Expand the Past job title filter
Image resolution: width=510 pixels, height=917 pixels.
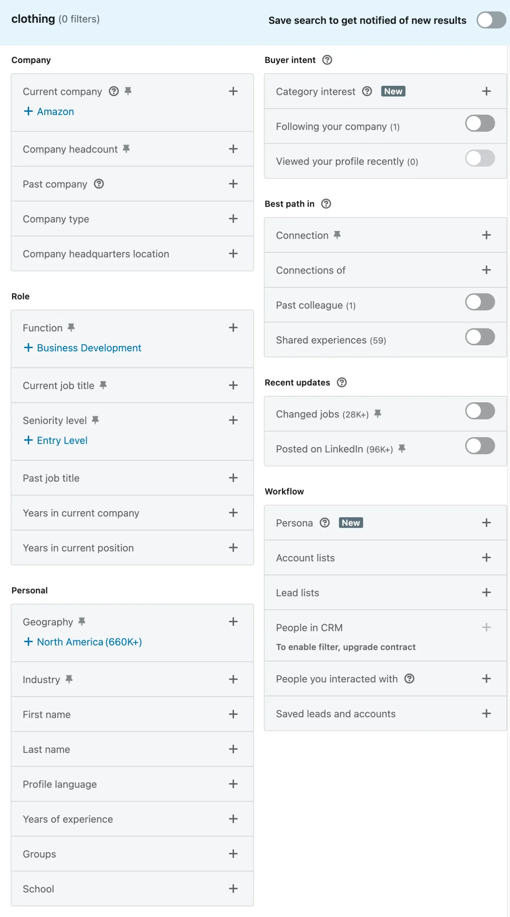pos(233,478)
